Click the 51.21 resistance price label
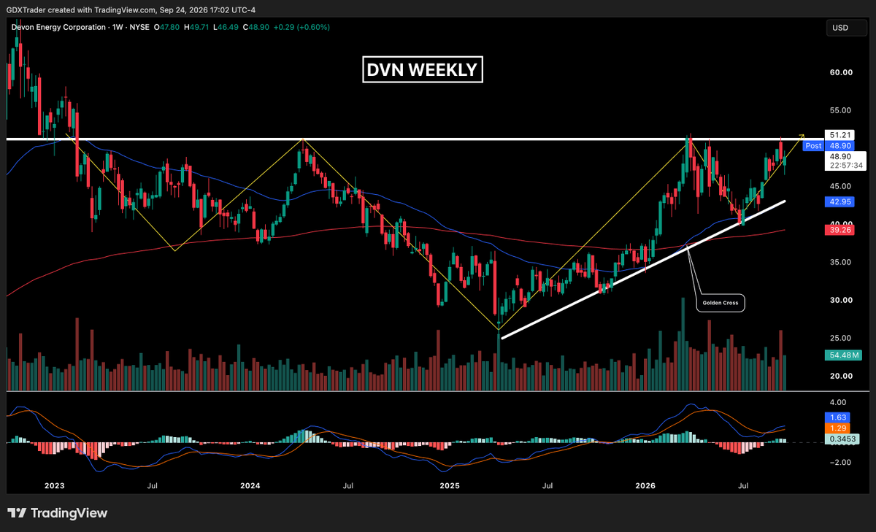The image size is (876, 532). coord(840,135)
